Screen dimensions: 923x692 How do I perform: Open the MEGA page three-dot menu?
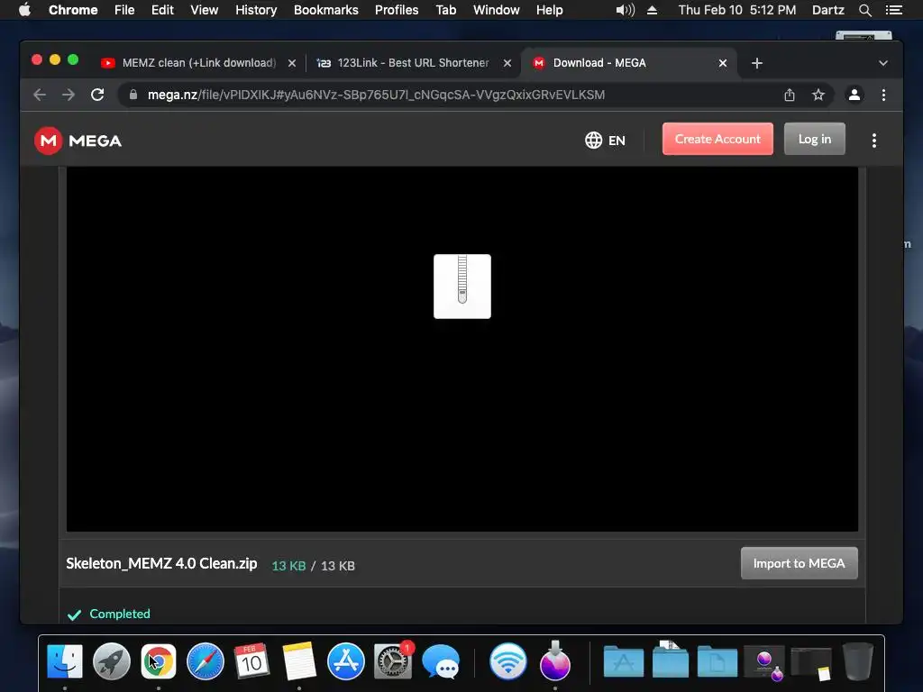tap(874, 140)
